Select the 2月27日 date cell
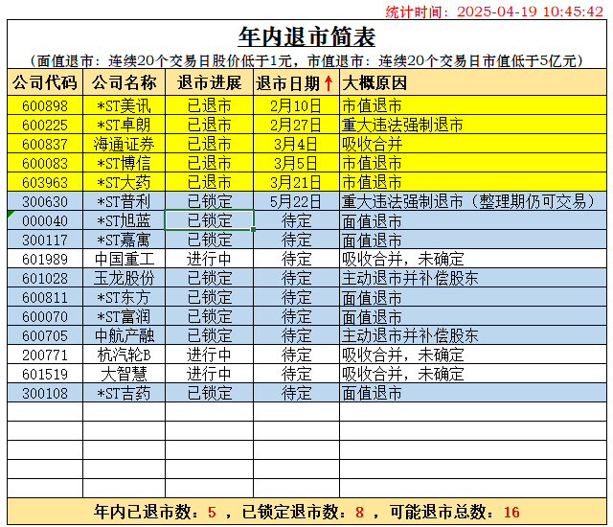Image resolution: width=613 pixels, height=527 pixels. click(296, 125)
